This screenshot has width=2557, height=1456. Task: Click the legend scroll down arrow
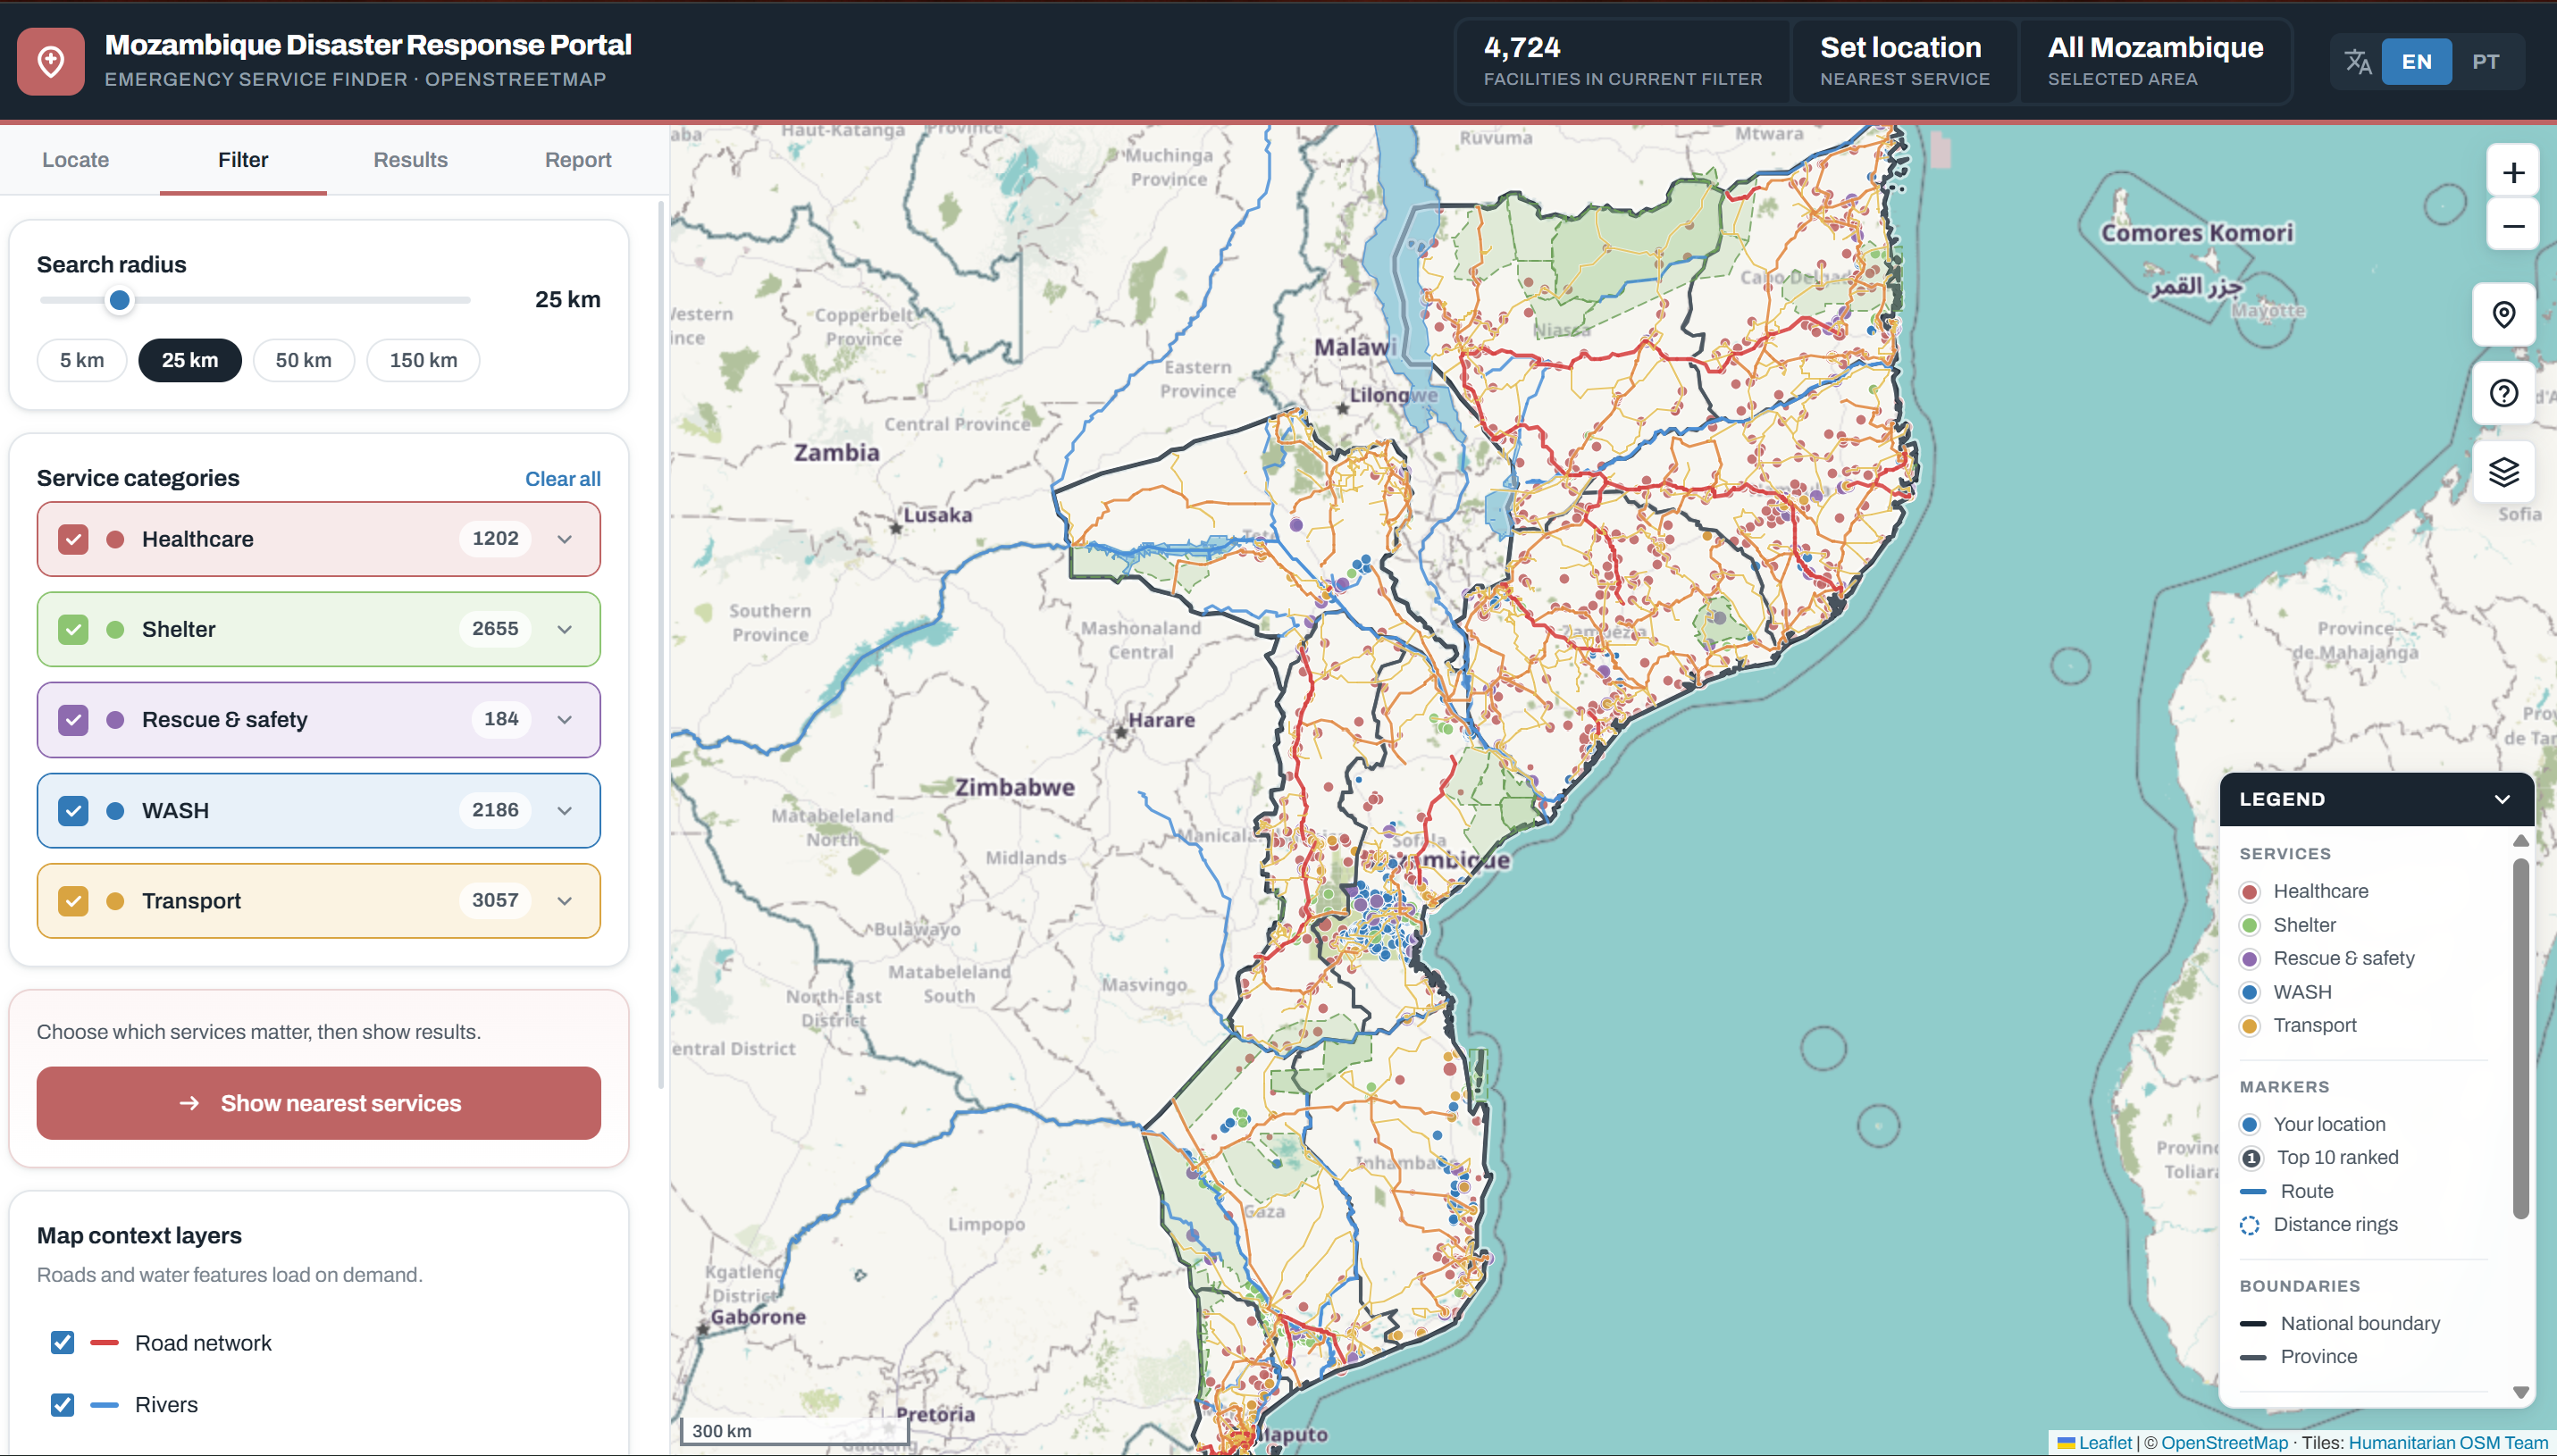pos(2521,1393)
